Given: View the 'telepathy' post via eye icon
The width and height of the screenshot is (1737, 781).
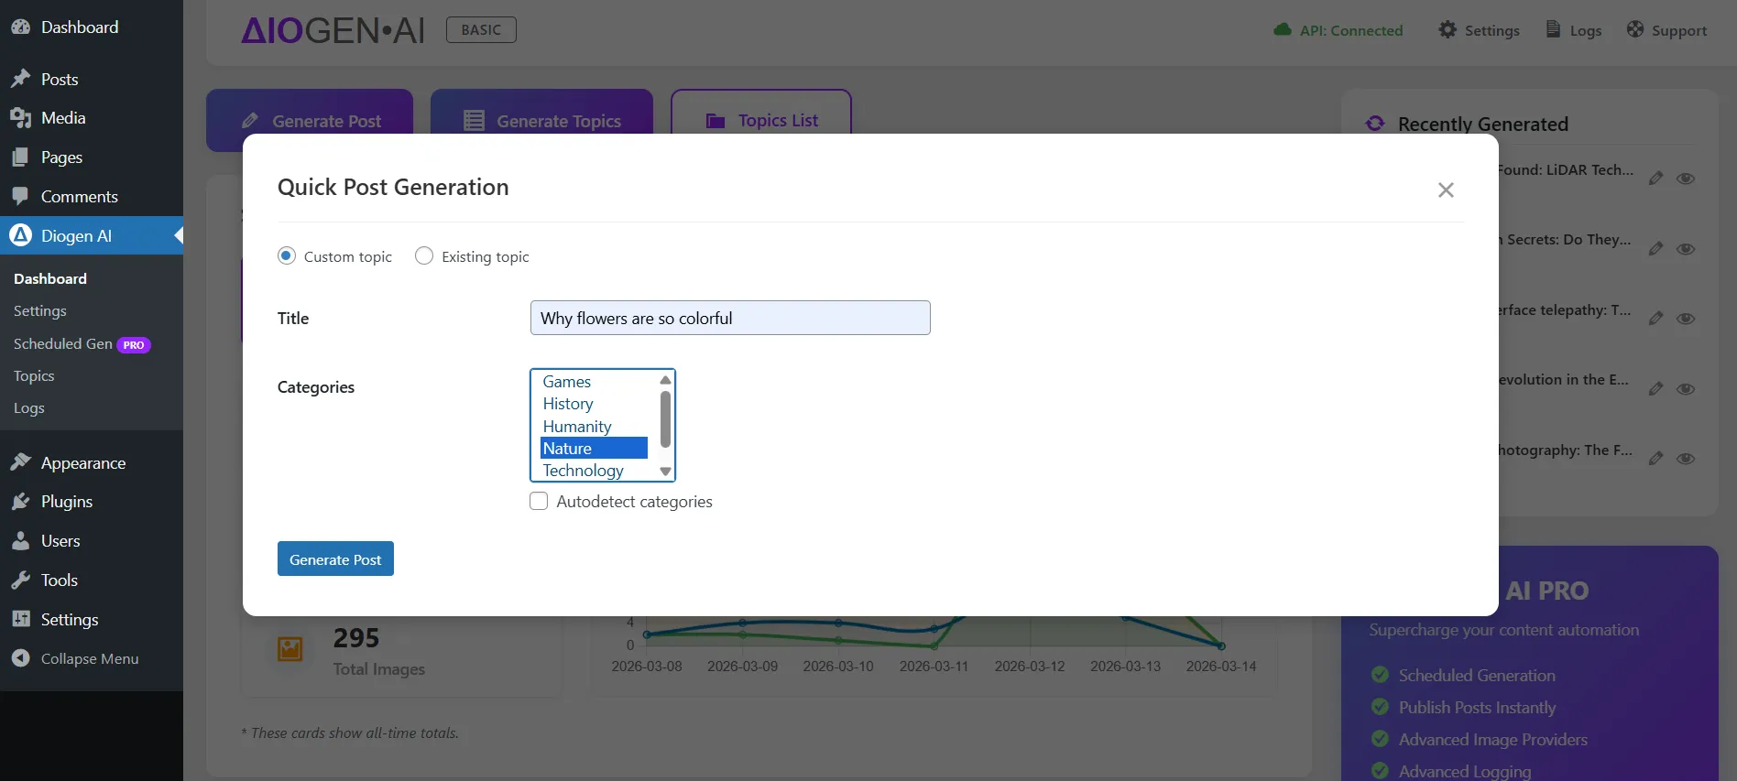Looking at the screenshot, I should (x=1686, y=319).
